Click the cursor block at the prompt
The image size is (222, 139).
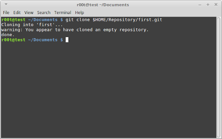[x=67, y=40]
